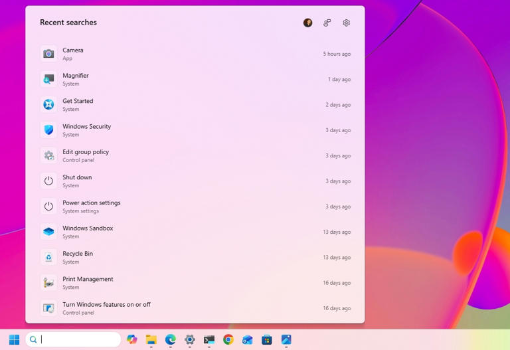Open the user profile avatar

pyautogui.click(x=307, y=23)
